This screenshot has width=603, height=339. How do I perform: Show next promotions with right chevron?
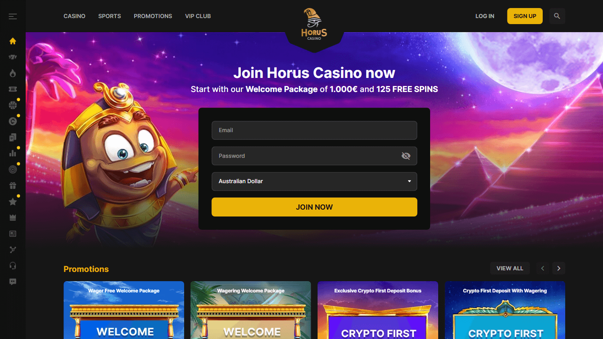pos(559,268)
